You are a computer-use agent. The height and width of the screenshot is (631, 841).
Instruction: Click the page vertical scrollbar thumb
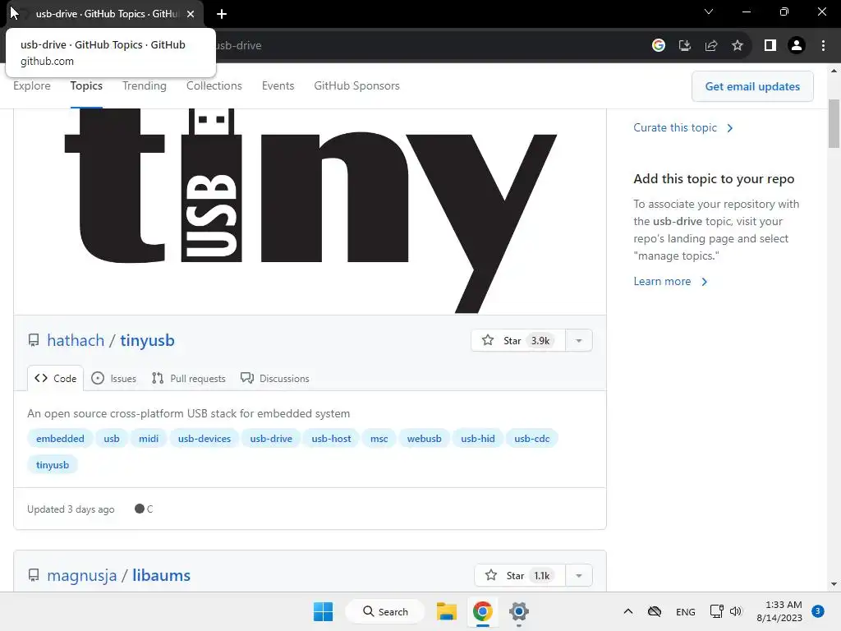(x=834, y=123)
